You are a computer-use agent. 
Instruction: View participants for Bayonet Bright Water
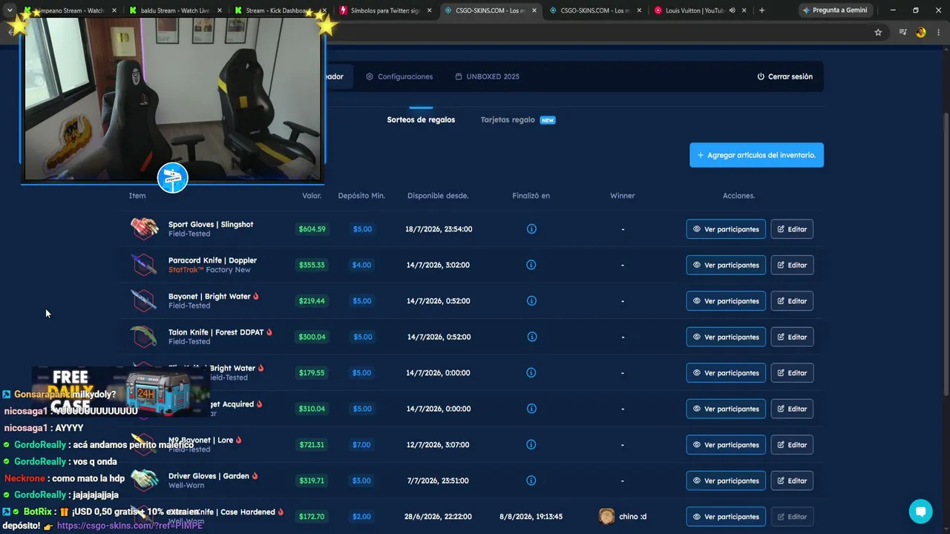coord(726,301)
